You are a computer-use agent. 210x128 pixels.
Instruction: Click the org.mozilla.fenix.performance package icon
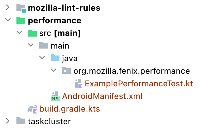pyautogui.click(x=66, y=71)
